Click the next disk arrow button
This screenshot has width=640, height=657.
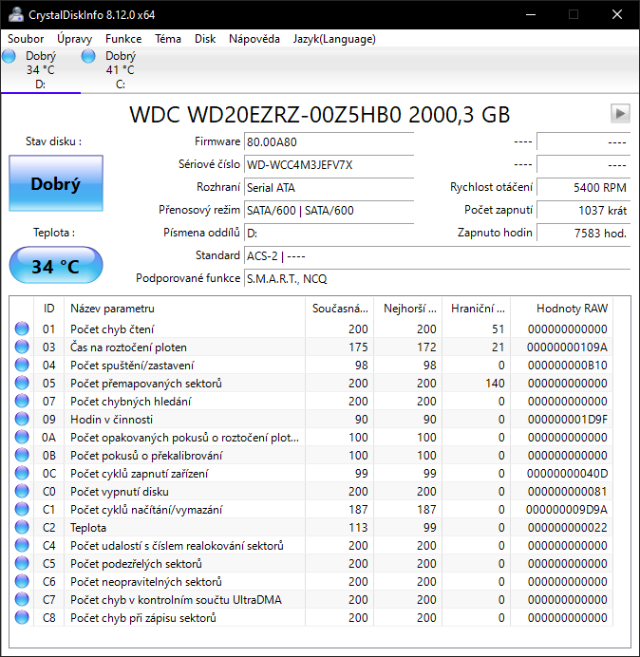pos(620,114)
